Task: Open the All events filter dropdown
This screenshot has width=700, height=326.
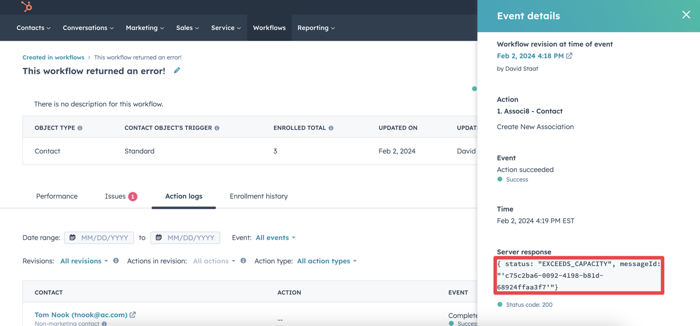Action: (x=275, y=238)
